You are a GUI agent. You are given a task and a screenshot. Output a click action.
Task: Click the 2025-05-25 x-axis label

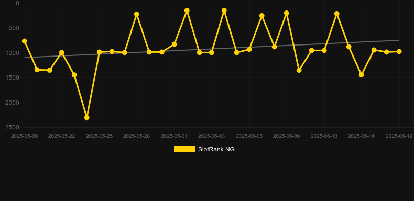click(x=100, y=136)
